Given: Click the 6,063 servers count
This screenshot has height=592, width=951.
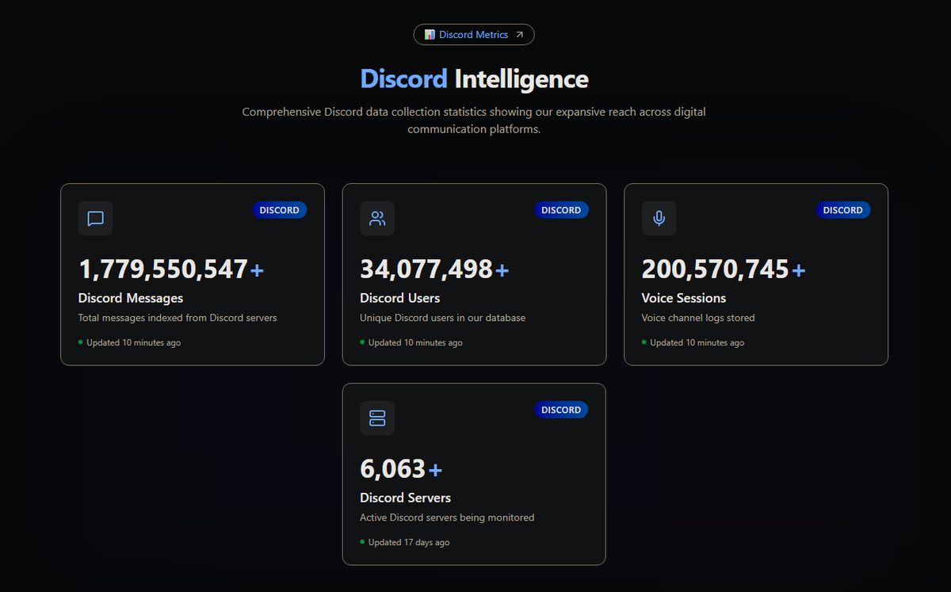Looking at the screenshot, I should point(393,469).
